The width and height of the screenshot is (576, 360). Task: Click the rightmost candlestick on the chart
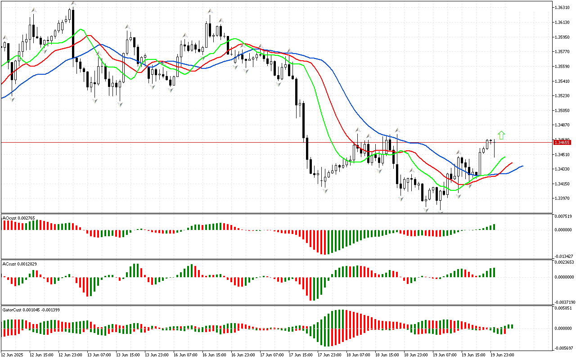(495, 148)
